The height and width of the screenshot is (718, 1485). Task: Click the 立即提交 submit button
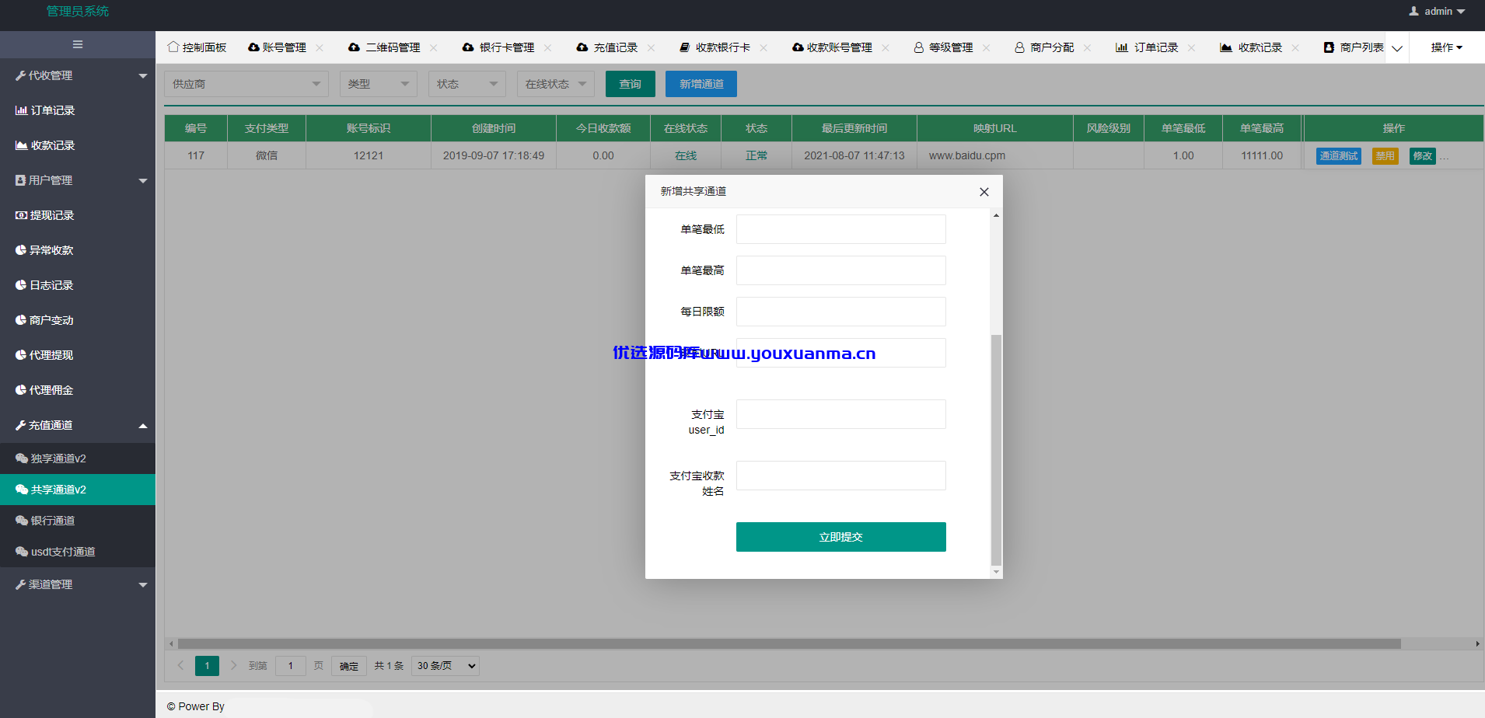click(x=841, y=537)
